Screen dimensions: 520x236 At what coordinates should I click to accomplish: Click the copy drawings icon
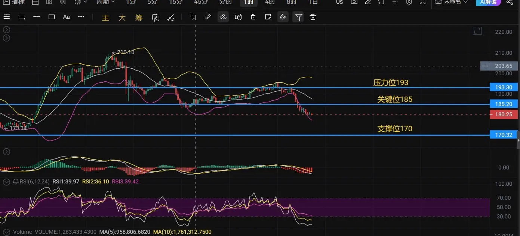193,17
